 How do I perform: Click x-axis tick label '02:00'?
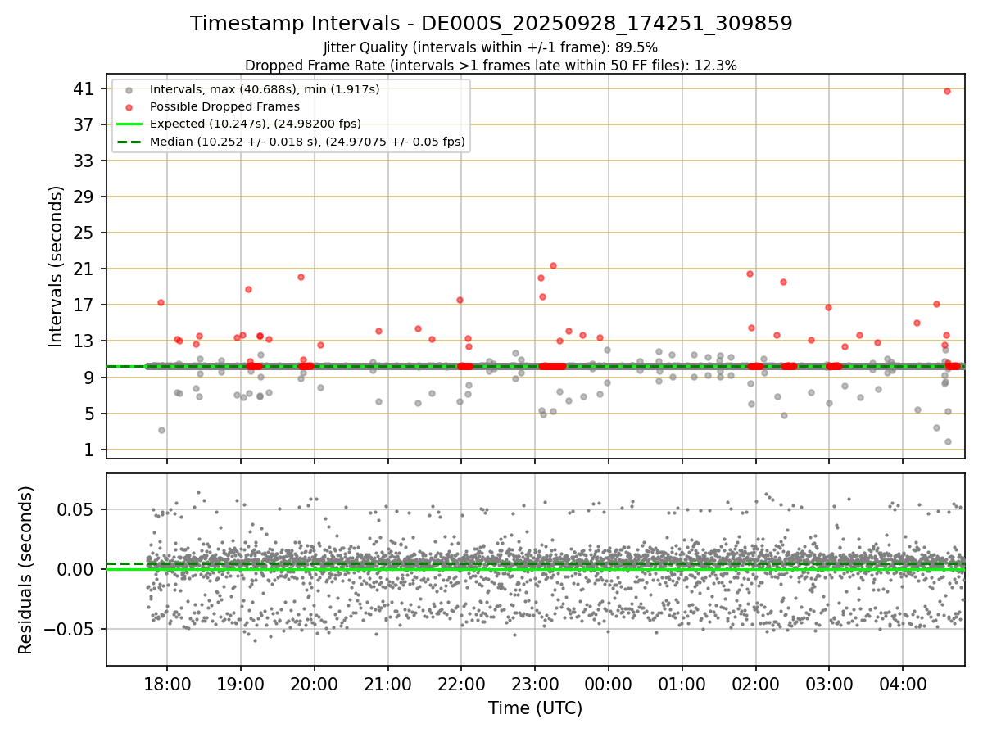pos(755,683)
